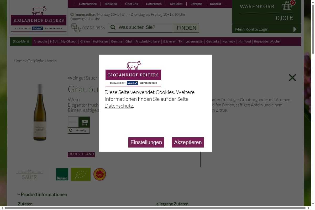The image size is (315, 210).
Task: Toggle the einmalig order frequency option
Action: point(79,130)
